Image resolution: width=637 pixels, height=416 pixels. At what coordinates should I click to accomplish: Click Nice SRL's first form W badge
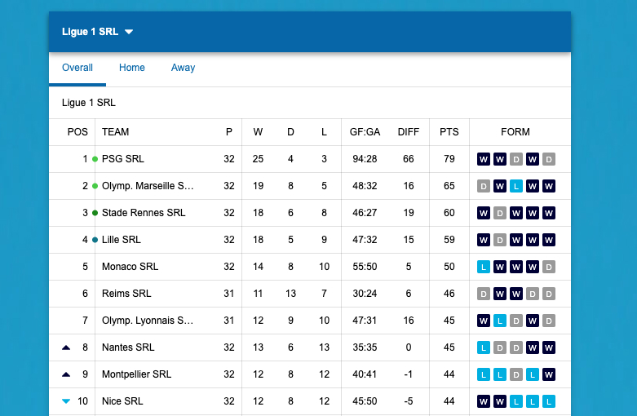pos(484,401)
